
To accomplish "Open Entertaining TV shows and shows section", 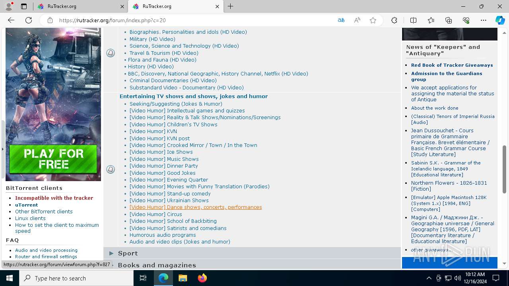I will [194, 97].
